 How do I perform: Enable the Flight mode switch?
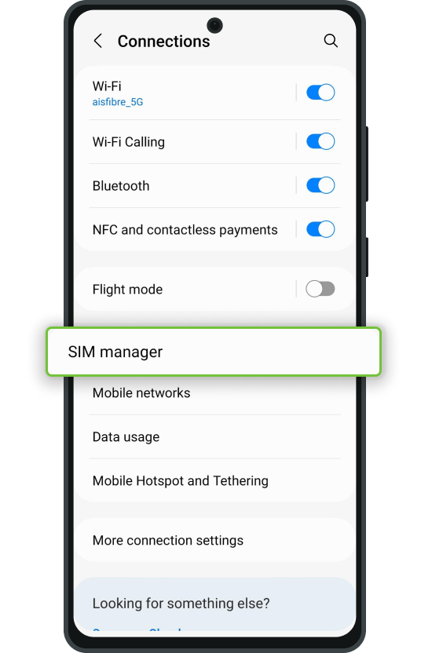click(320, 289)
